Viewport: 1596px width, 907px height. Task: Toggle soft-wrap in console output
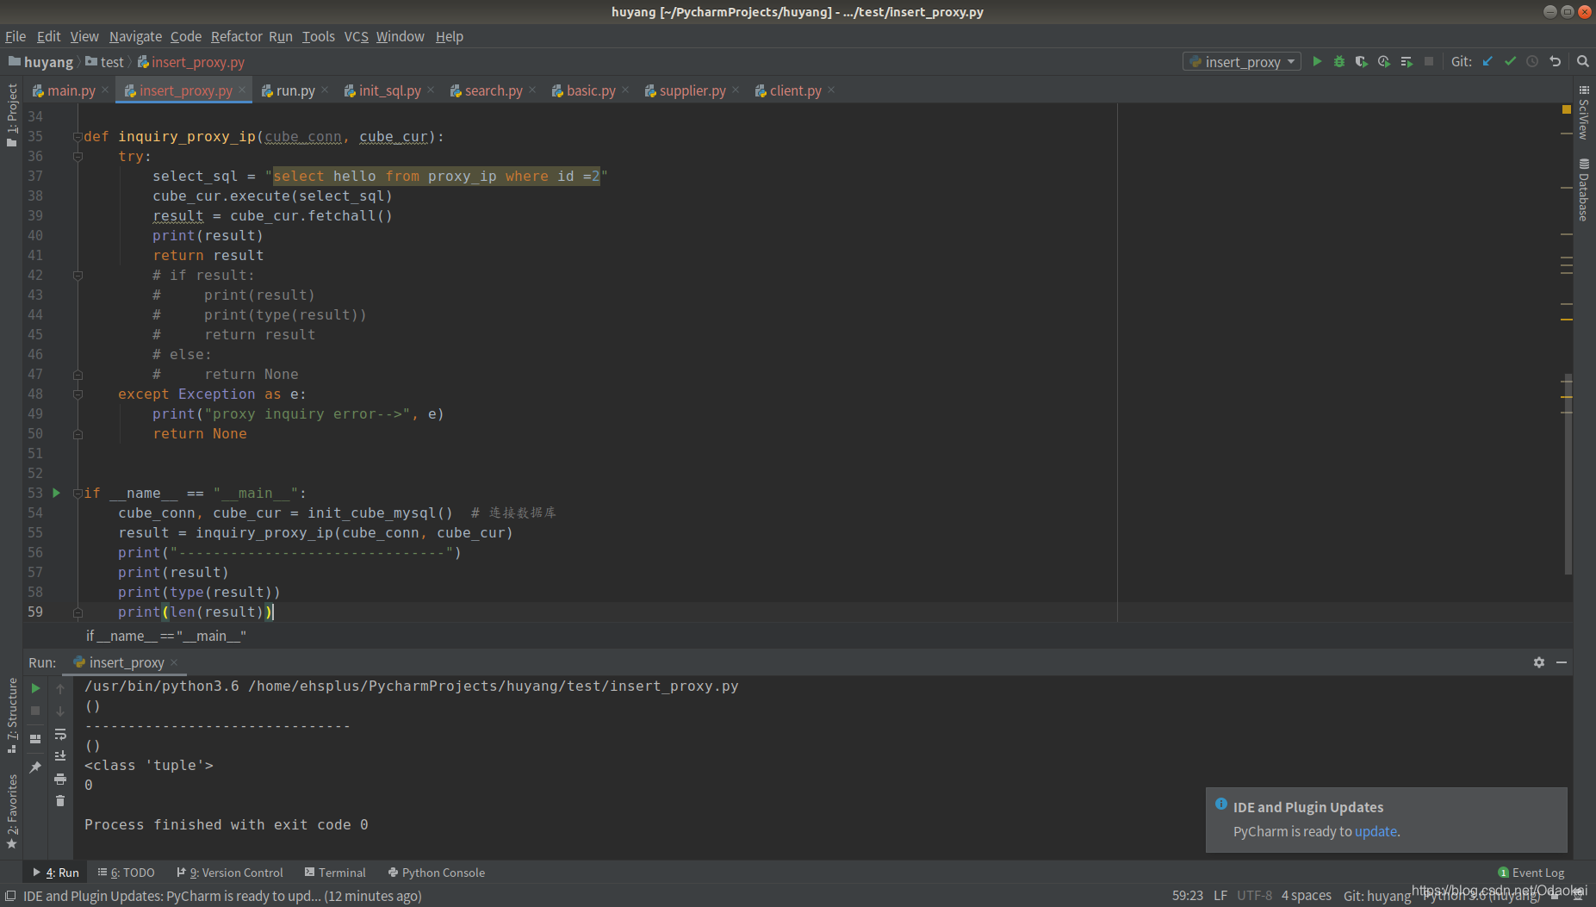point(60,734)
